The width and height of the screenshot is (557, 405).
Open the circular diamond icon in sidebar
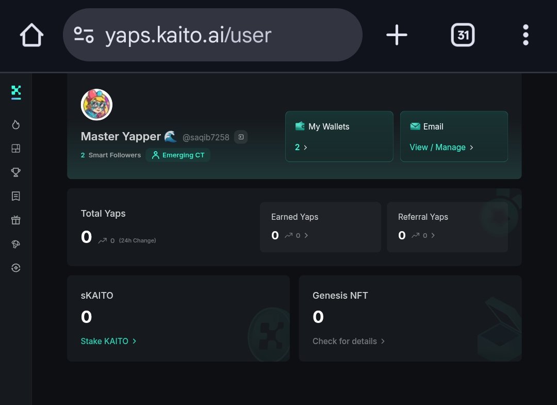click(x=16, y=268)
